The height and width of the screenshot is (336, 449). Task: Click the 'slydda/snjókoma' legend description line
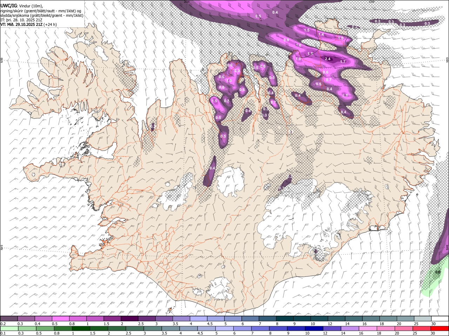click(42, 15)
